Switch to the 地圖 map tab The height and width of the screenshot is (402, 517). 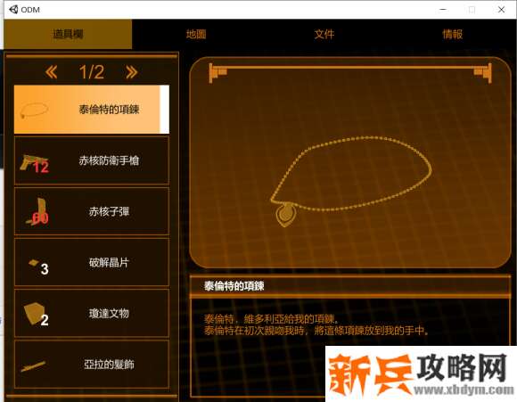coord(196,34)
